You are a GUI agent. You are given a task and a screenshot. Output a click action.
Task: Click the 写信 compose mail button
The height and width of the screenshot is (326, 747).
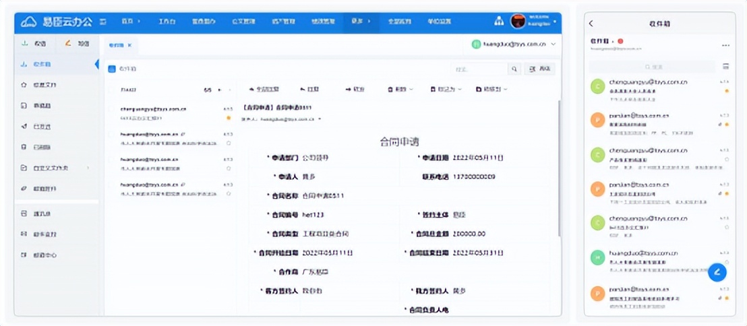pos(77,43)
